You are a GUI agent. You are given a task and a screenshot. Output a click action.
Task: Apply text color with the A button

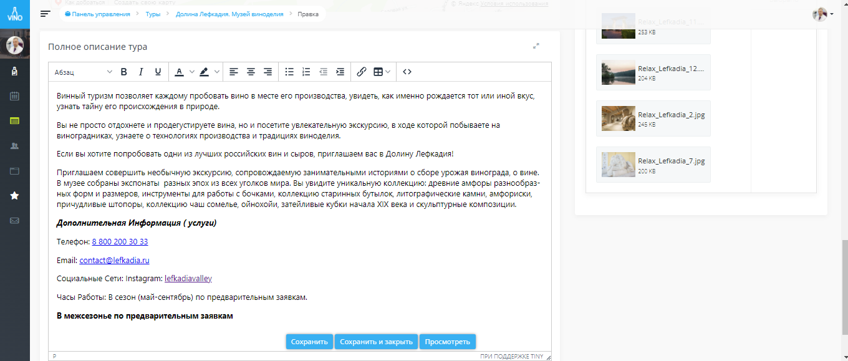coord(179,72)
